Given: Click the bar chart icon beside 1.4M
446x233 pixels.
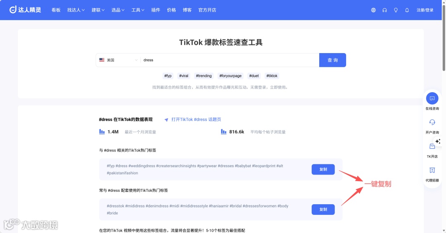Looking at the screenshot, I should tap(102, 131).
